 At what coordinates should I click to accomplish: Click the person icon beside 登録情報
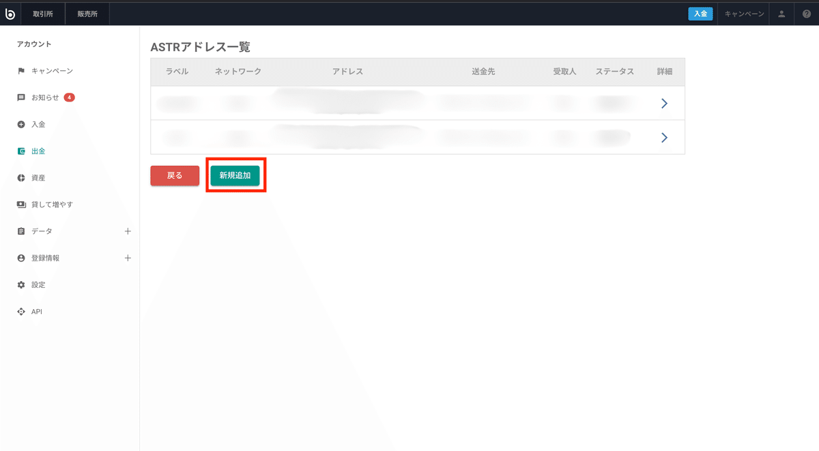[21, 258]
